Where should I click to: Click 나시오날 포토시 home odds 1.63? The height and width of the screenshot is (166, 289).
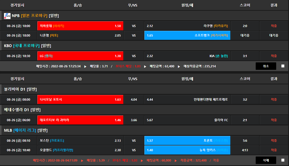tap(80, 99)
